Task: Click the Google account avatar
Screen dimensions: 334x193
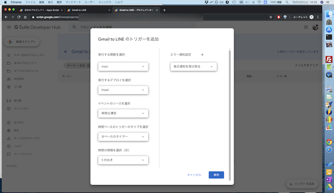Action: [316, 27]
